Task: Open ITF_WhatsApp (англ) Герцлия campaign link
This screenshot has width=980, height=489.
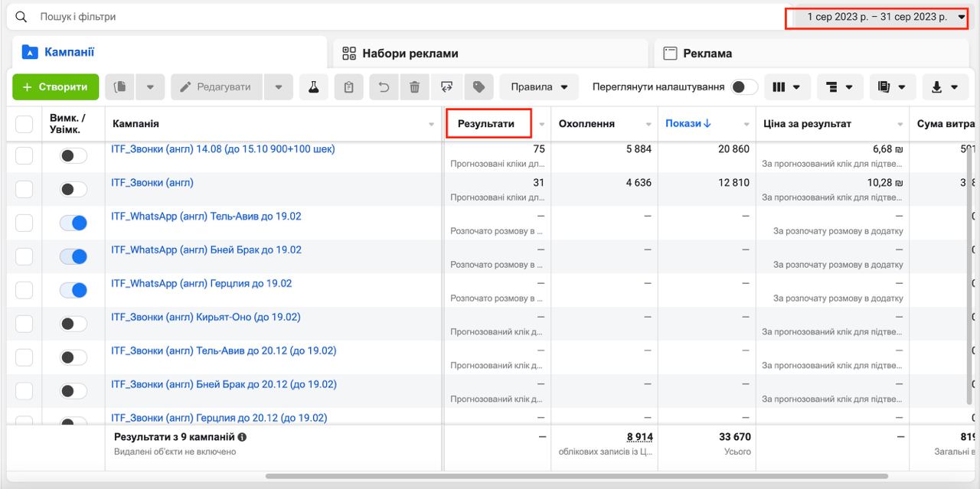Action: point(201,284)
